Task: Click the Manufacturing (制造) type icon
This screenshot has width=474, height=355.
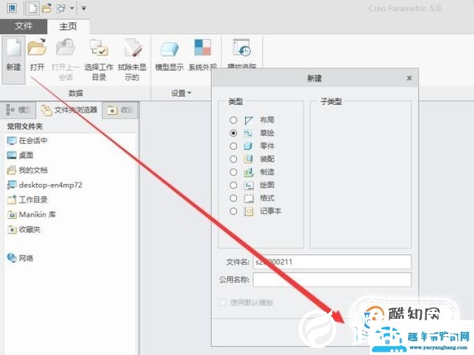Action: (249, 172)
